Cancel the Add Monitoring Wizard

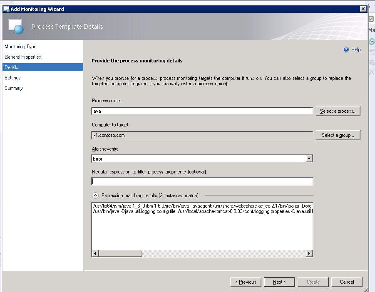pyautogui.click(x=347, y=282)
